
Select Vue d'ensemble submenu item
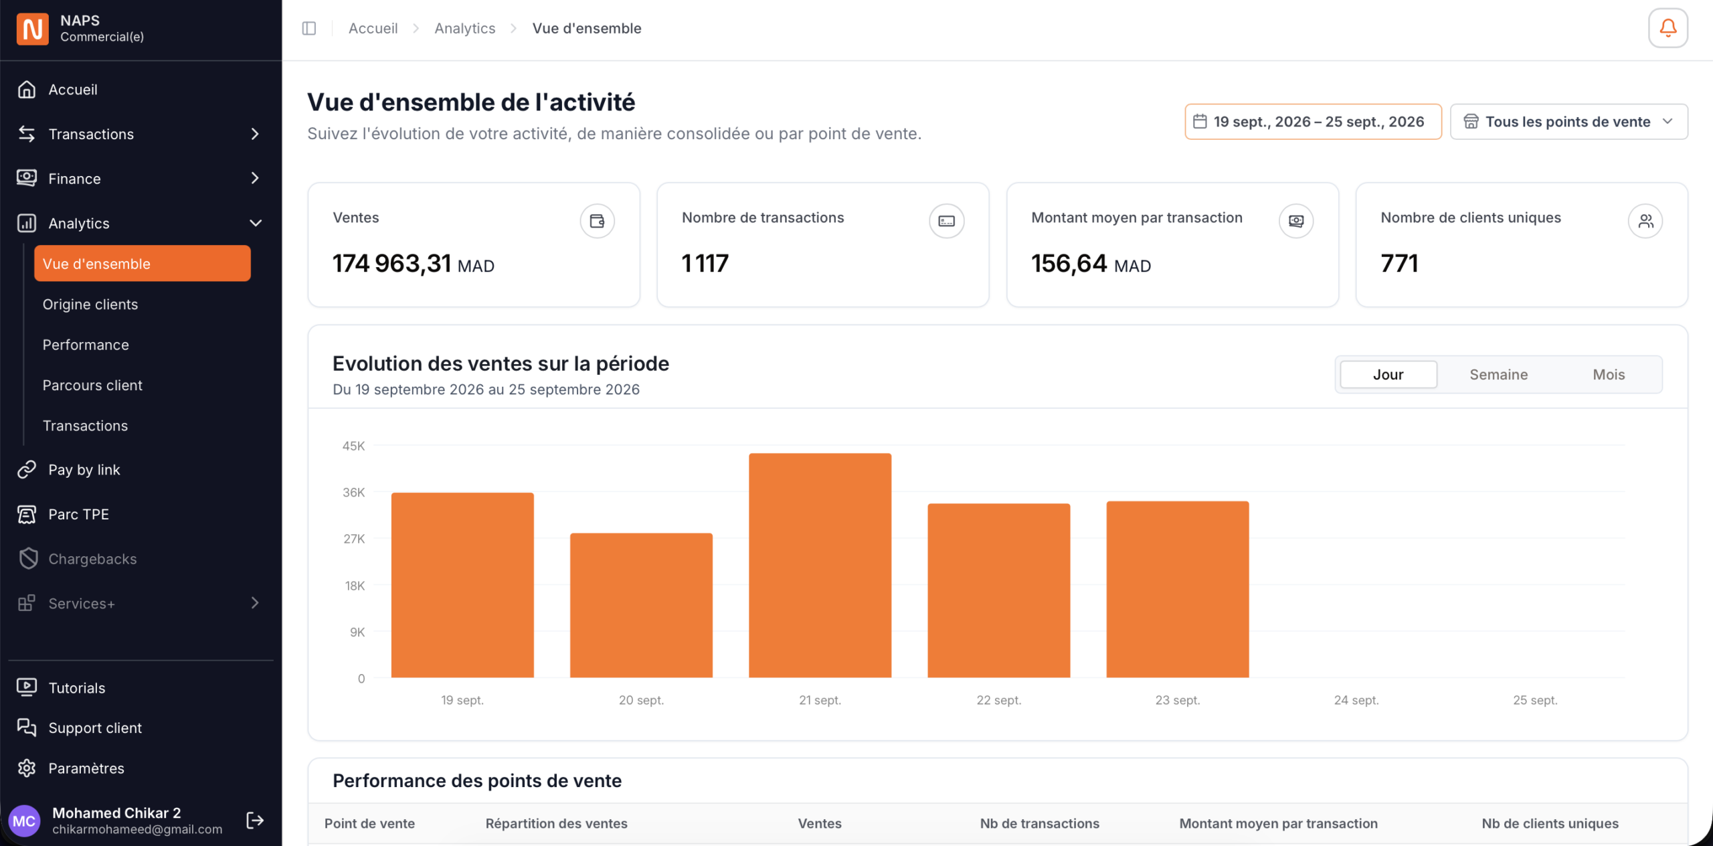[143, 264]
